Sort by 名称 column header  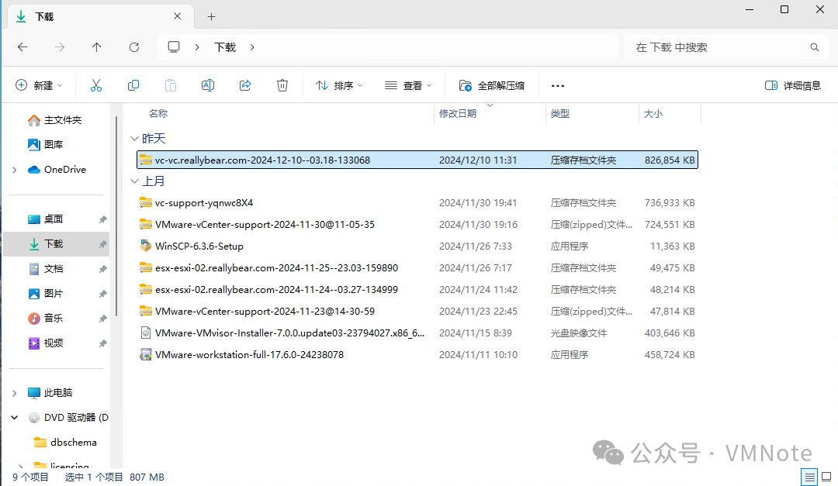(158, 114)
